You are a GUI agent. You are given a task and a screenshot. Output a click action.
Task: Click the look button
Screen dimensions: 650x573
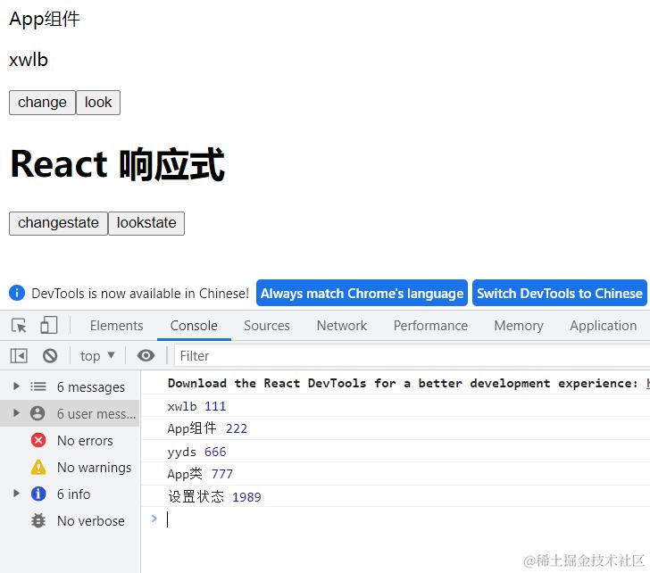point(98,103)
